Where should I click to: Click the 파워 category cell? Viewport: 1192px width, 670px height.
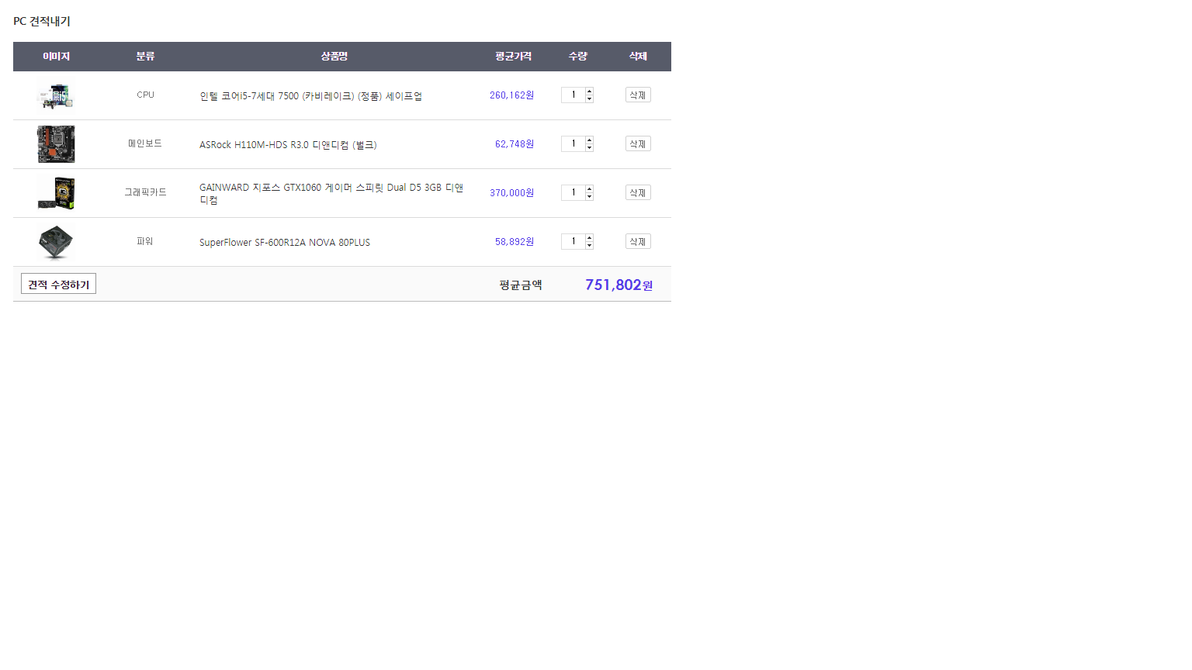(145, 241)
